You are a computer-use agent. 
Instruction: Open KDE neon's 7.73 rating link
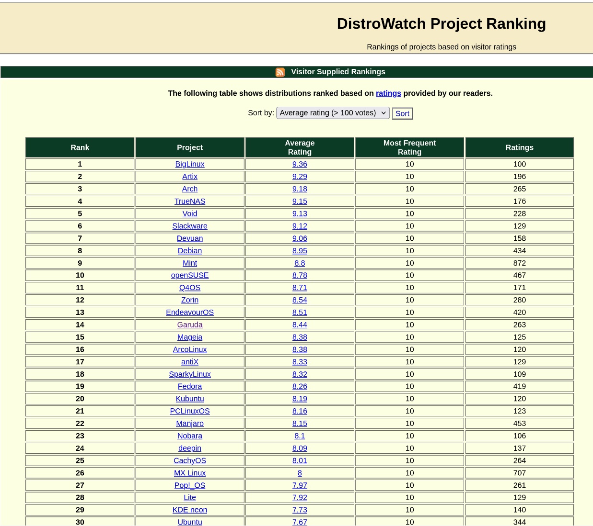(x=300, y=511)
